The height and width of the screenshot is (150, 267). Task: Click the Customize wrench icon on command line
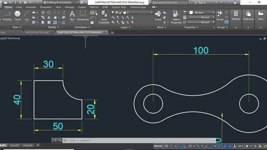click(60, 140)
